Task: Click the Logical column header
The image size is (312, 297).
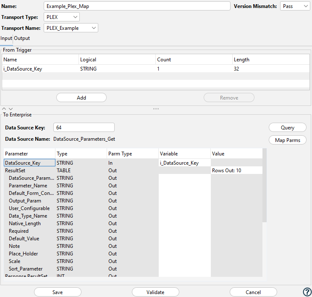Action: pyautogui.click(x=117, y=60)
